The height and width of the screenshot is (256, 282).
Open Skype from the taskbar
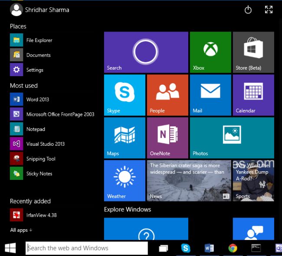pyautogui.click(x=186, y=248)
